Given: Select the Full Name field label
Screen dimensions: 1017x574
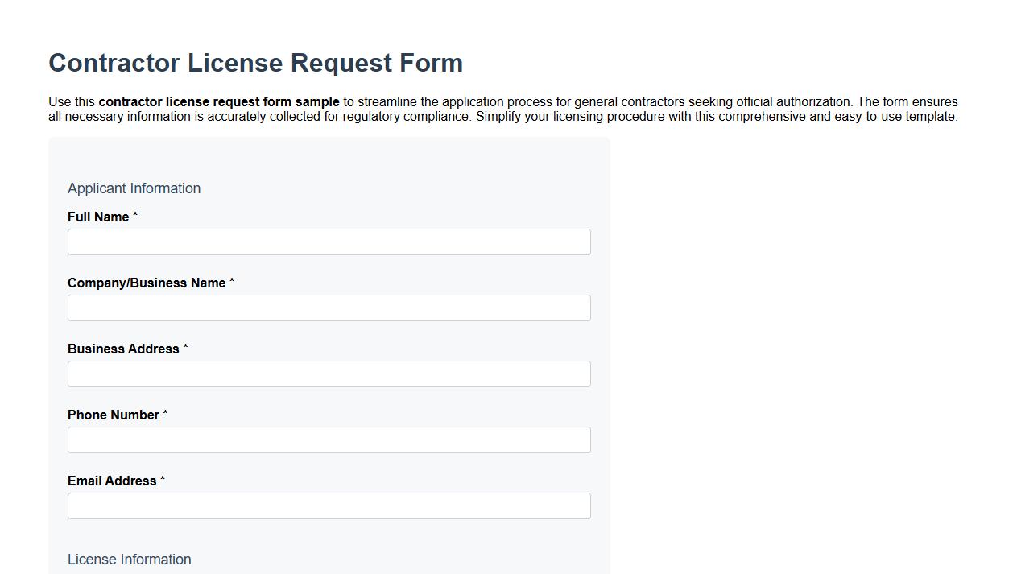Looking at the screenshot, I should point(97,217).
